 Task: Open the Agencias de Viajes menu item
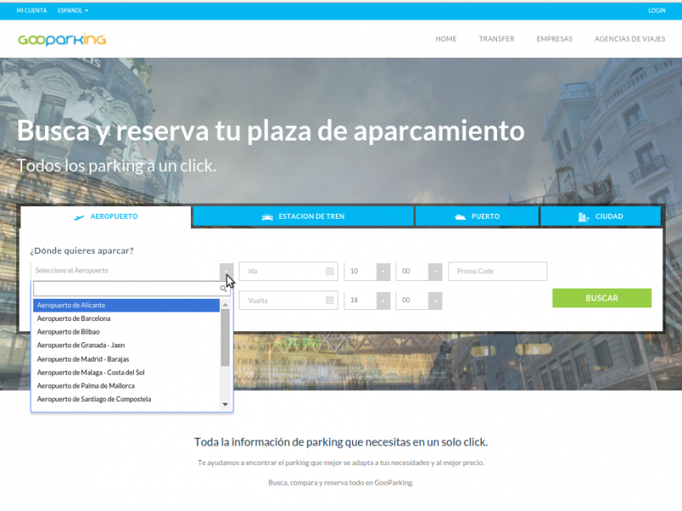coord(629,39)
